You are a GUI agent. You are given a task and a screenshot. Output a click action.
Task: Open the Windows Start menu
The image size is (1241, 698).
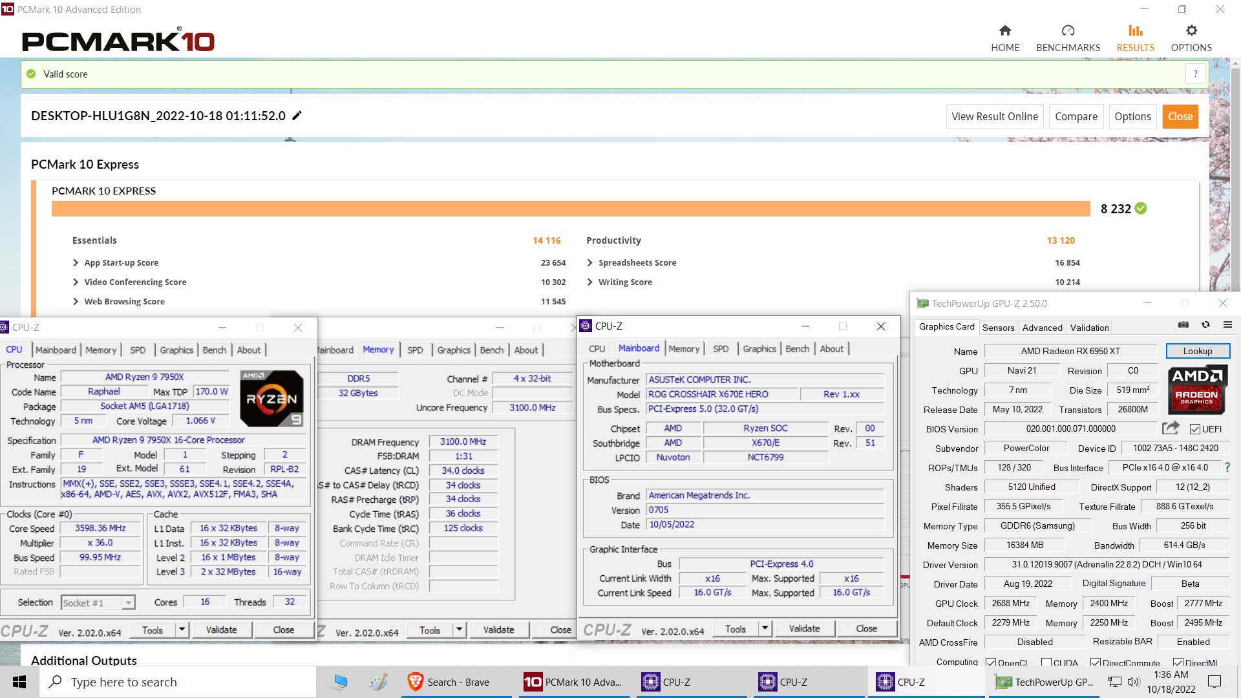[19, 682]
